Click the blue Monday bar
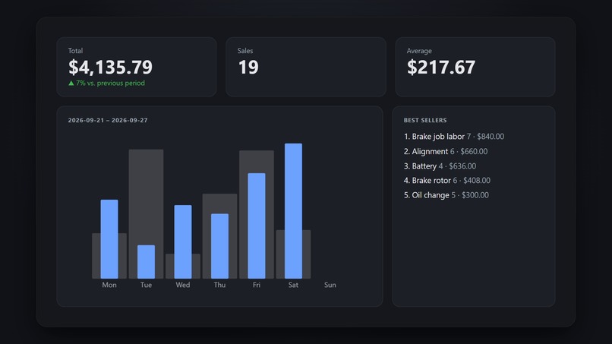The height and width of the screenshot is (344, 612). (109, 239)
